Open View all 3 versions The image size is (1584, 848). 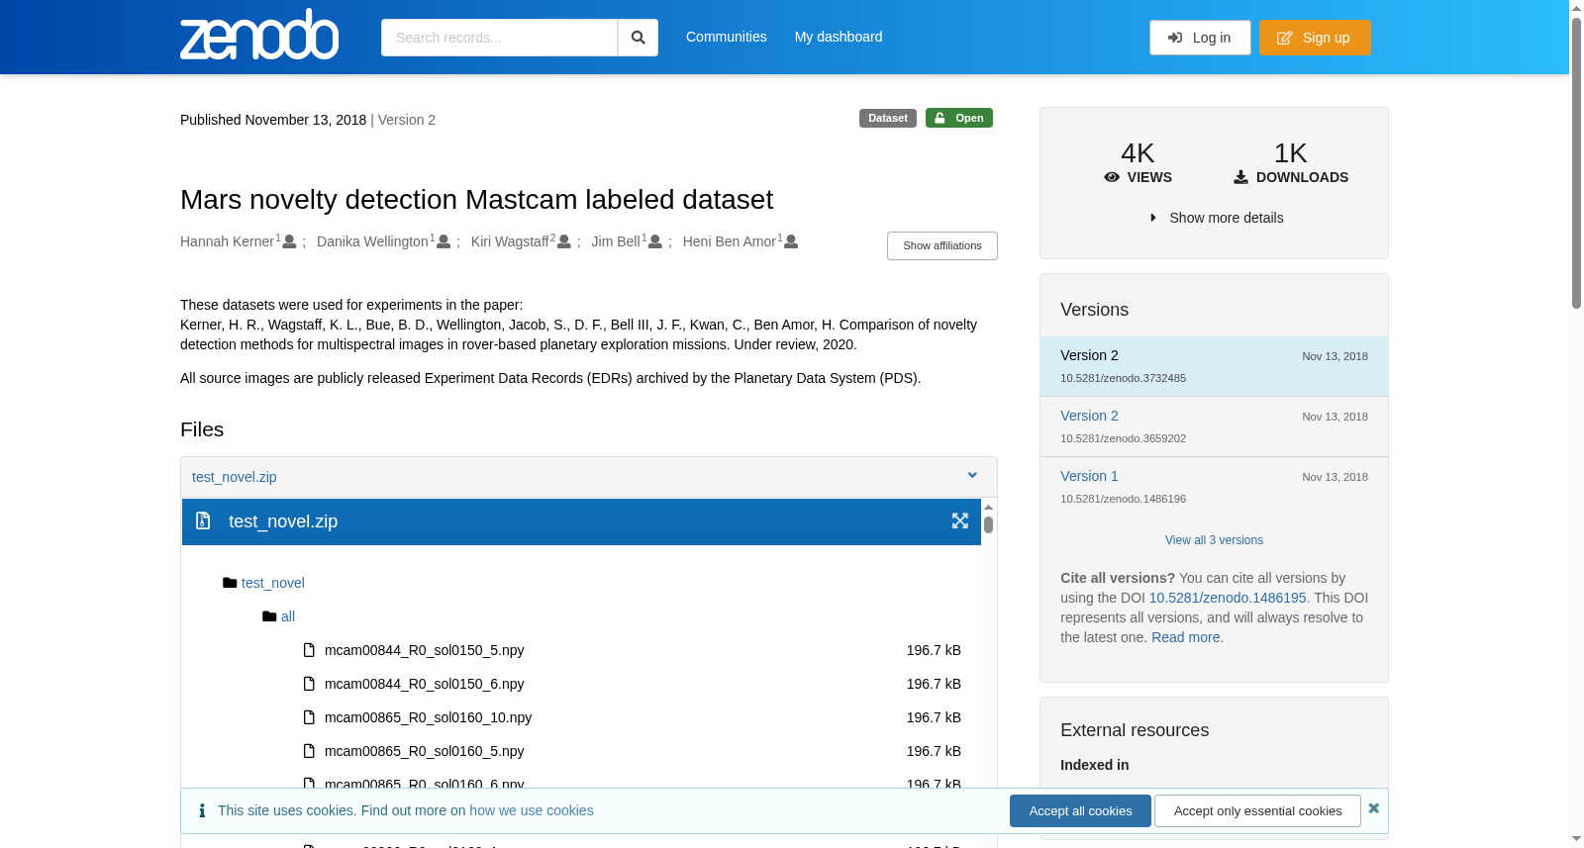click(x=1214, y=540)
